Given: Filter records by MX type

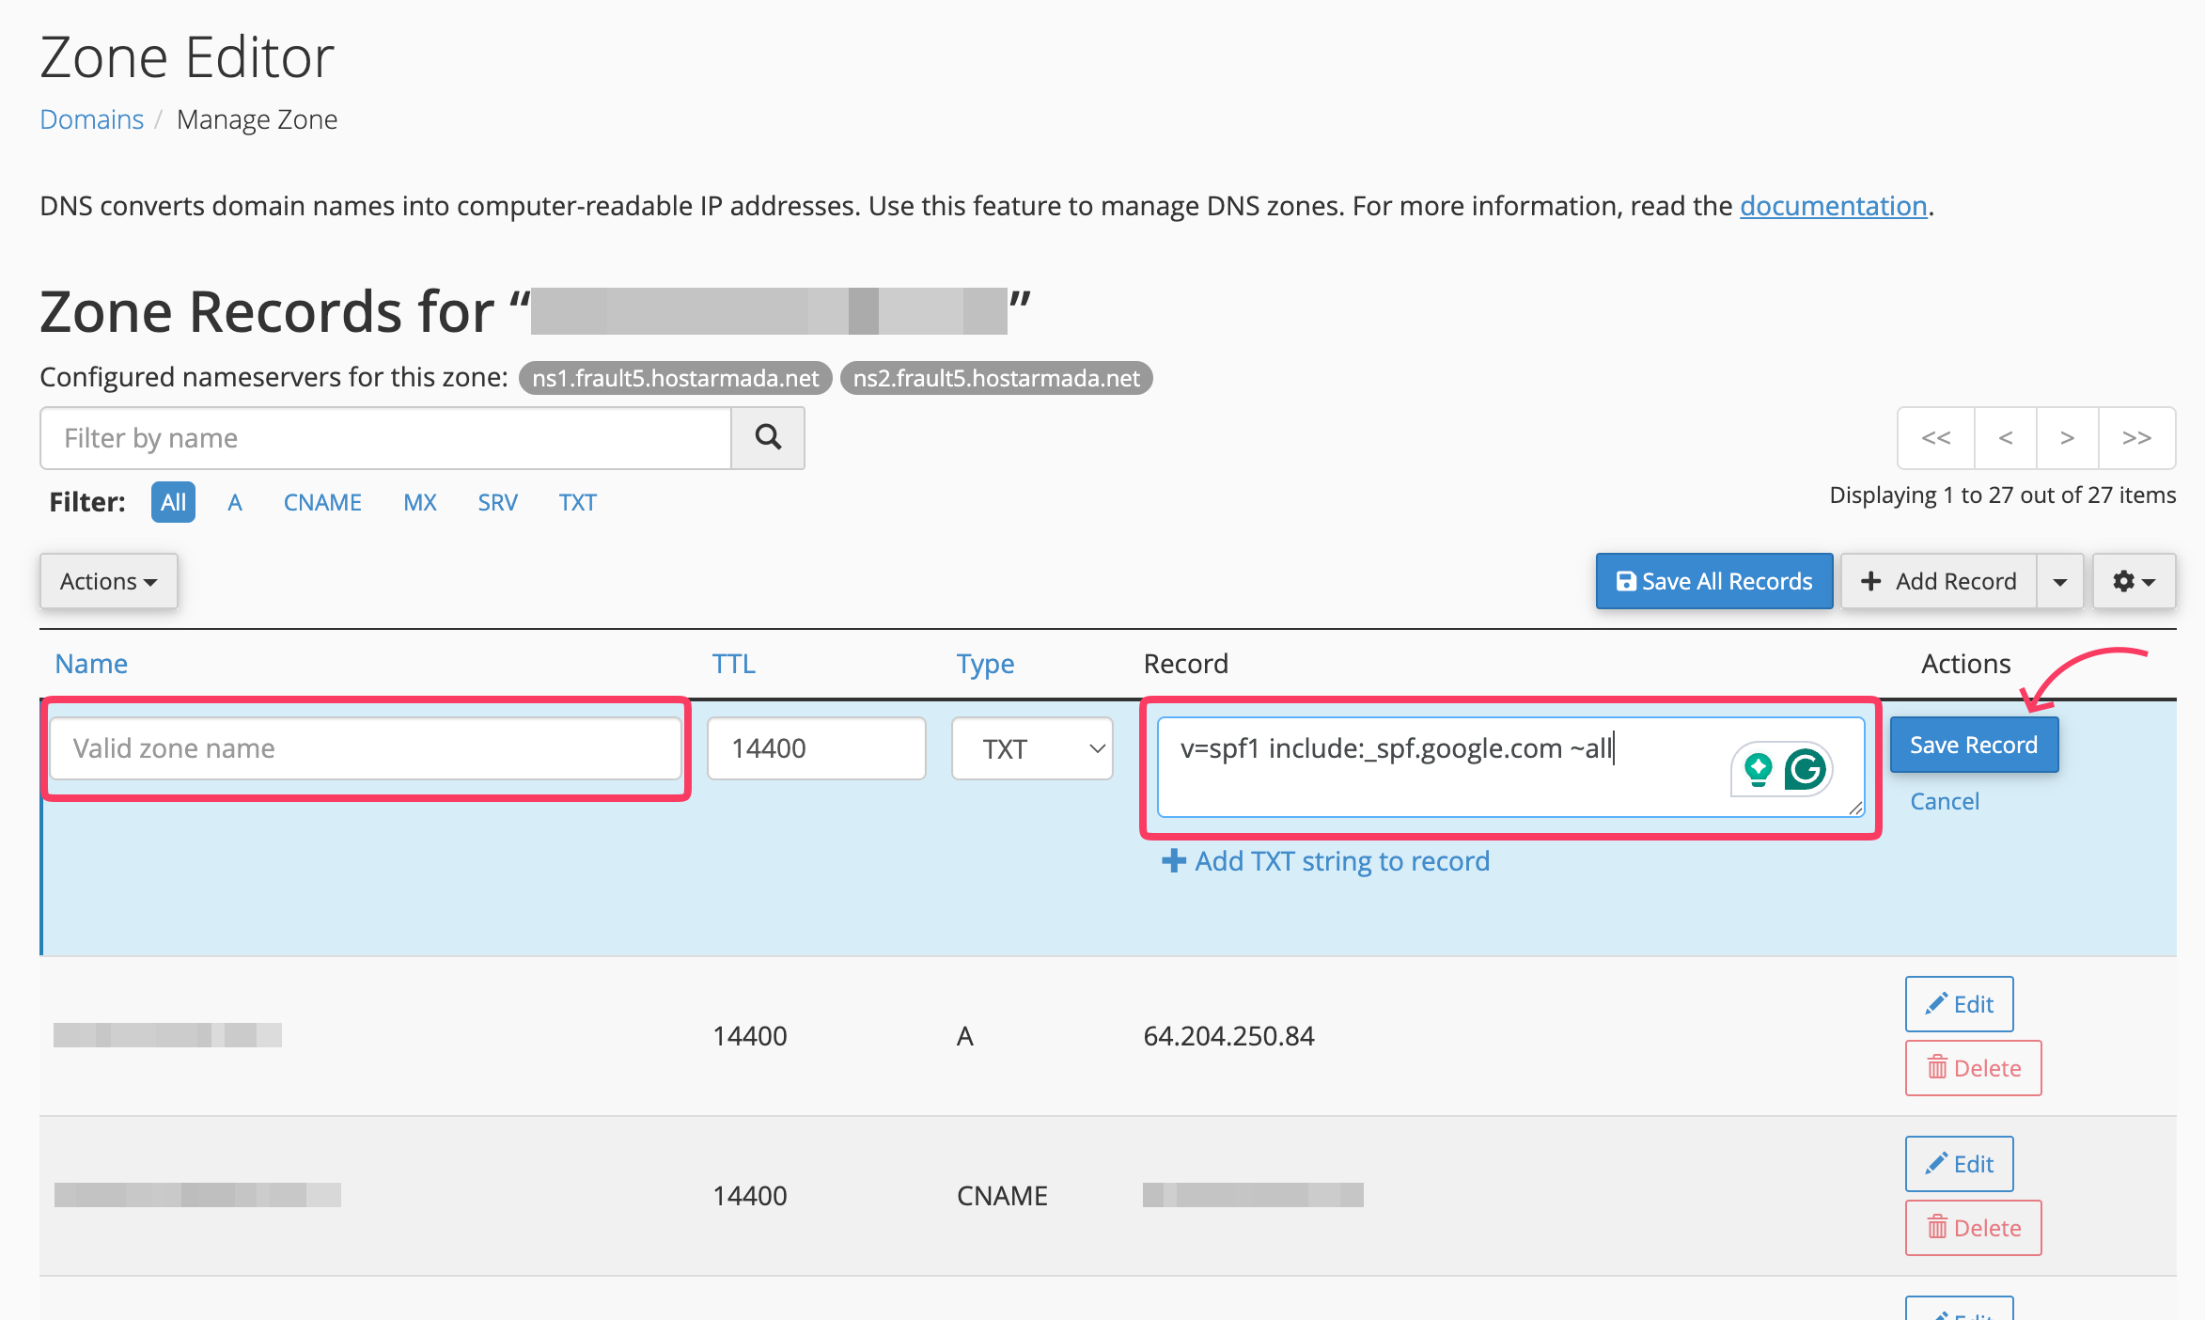Looking at the screenshot, I should [420, 502].
